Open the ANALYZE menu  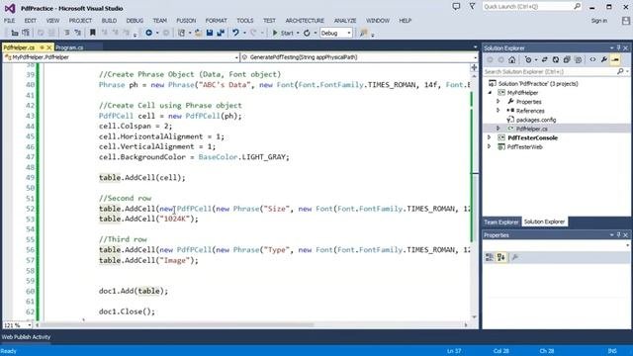345,21
